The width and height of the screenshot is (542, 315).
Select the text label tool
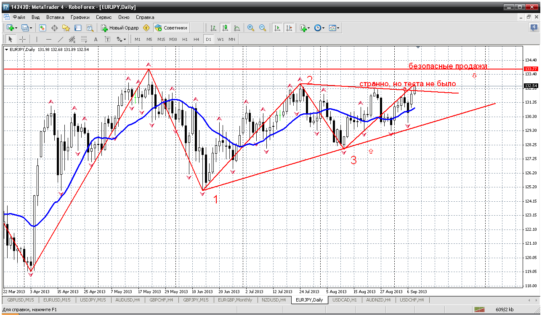[x=107, y=39]
